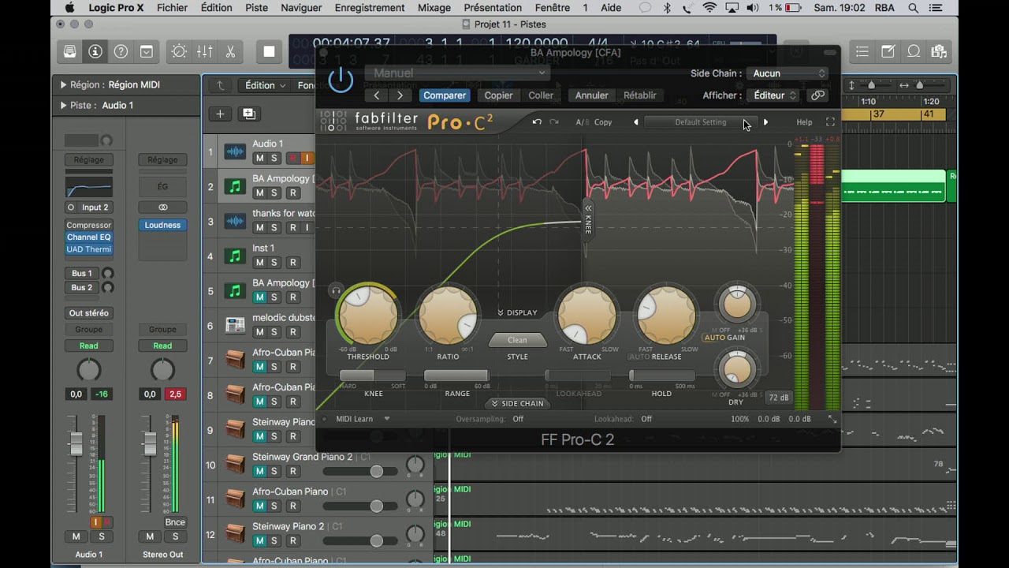
Task: Open Mixage menu
Action: [434, 8]
